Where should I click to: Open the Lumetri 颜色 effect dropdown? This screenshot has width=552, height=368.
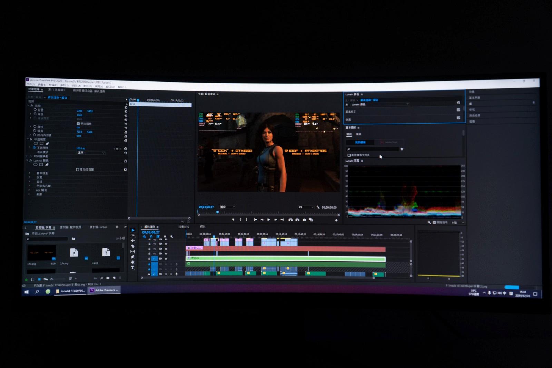(x=379, y=104)
